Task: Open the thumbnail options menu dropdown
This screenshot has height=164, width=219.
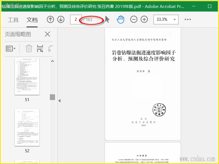Action: click(11, 49)
